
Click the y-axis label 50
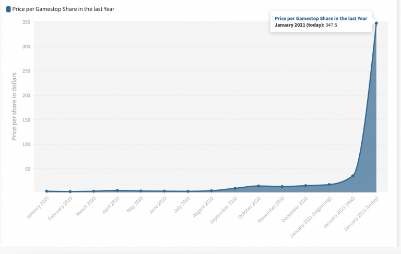coord(28,169)
